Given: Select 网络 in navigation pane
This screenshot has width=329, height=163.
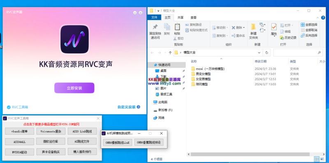Looking at the screenshot, I should 159,118.
